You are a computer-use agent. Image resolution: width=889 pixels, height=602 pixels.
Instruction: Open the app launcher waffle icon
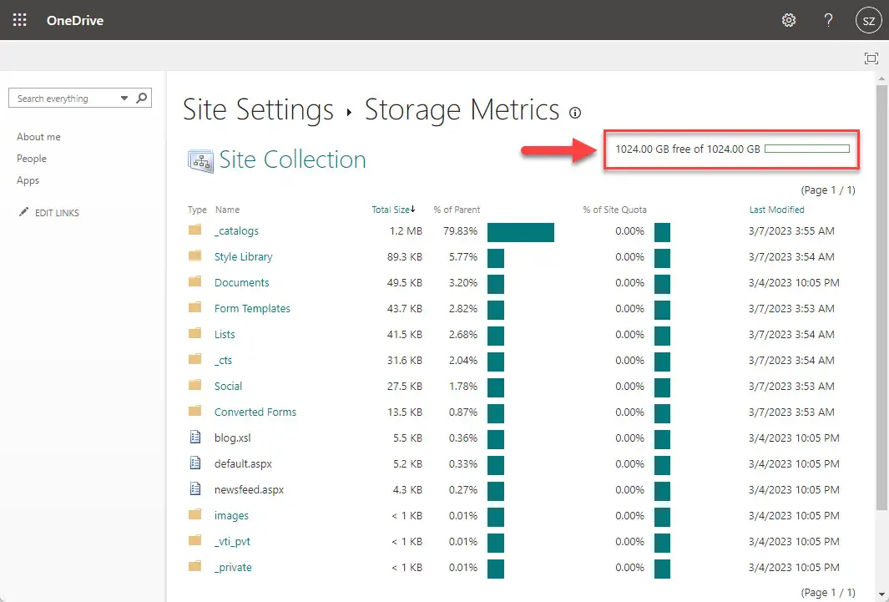coord(20,20)
